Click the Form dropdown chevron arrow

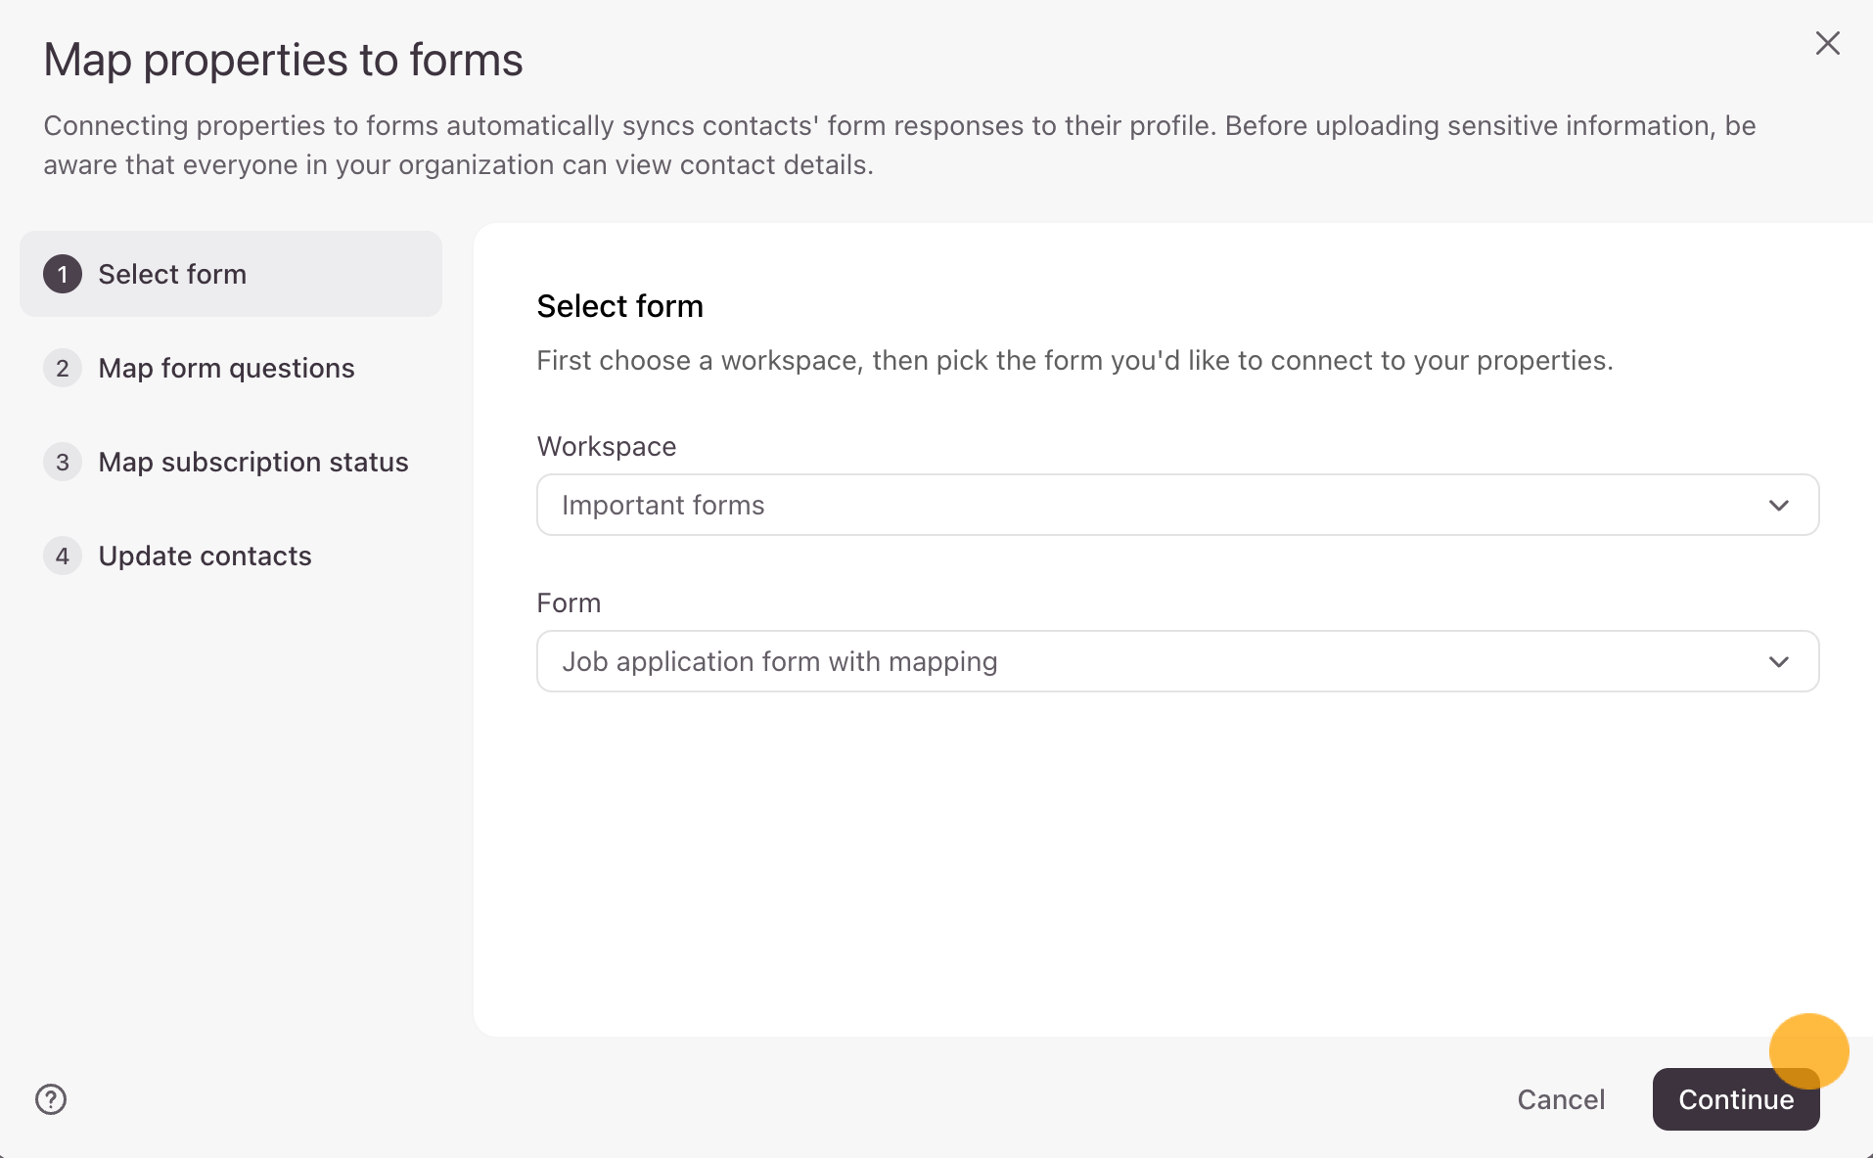pyautogui.click(x=1778, y=662)
